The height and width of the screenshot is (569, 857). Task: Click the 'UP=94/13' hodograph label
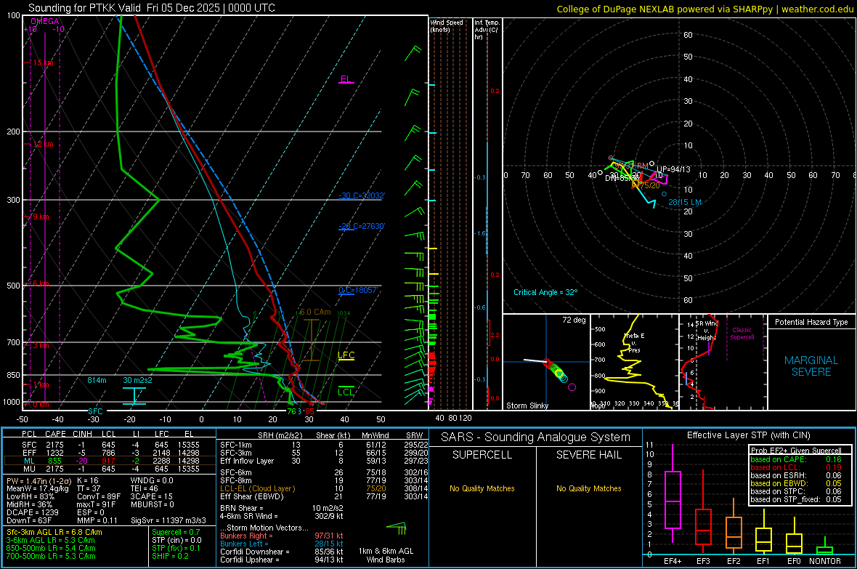pos(673,169)
